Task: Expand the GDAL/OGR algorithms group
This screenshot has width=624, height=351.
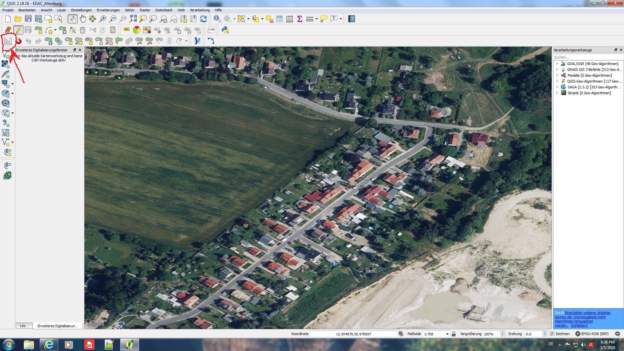Action: point(557,64)
